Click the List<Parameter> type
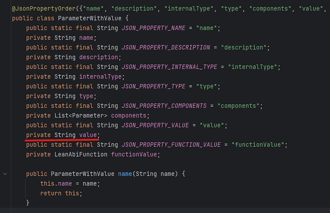Viewport: 330px width, 213px height. click(x=81, y=116)
